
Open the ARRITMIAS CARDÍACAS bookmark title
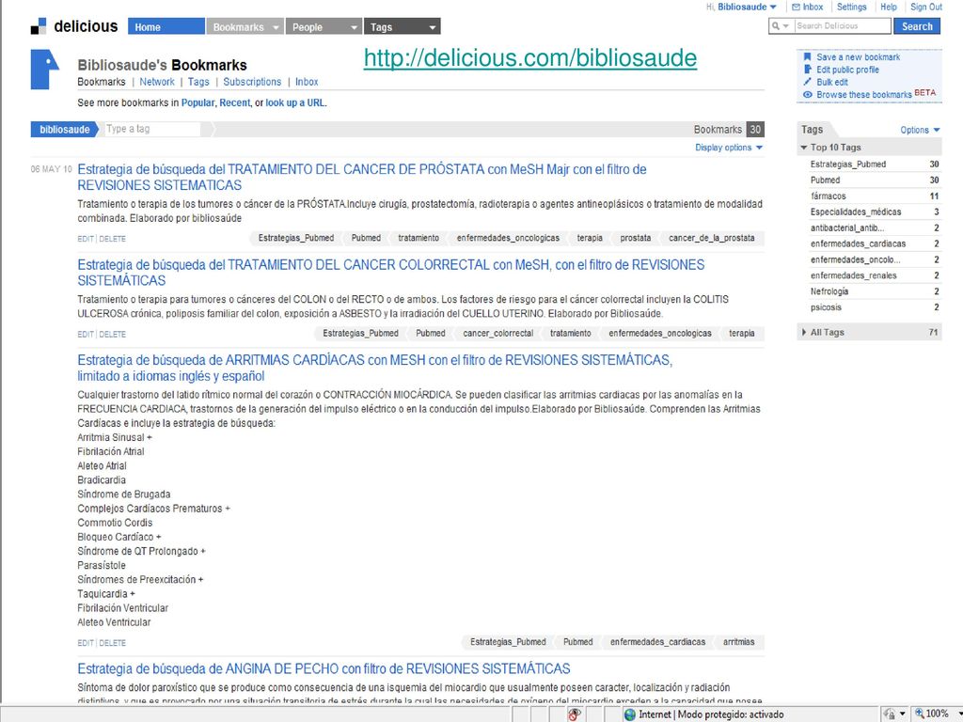pos(374,368)
